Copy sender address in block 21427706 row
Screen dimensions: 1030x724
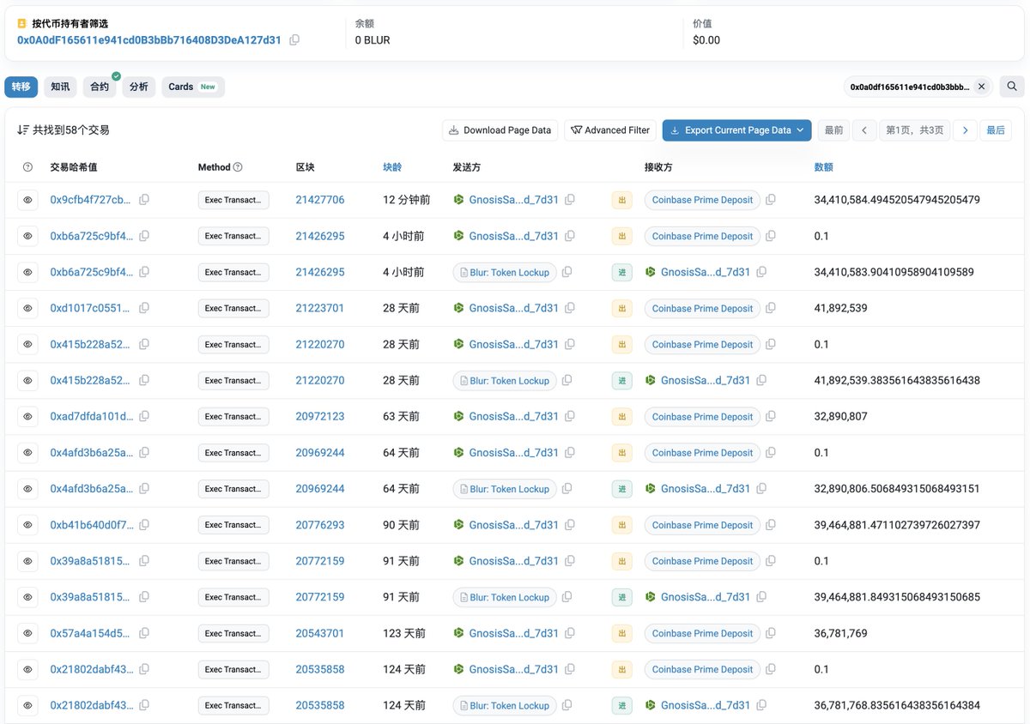(570, 200)
